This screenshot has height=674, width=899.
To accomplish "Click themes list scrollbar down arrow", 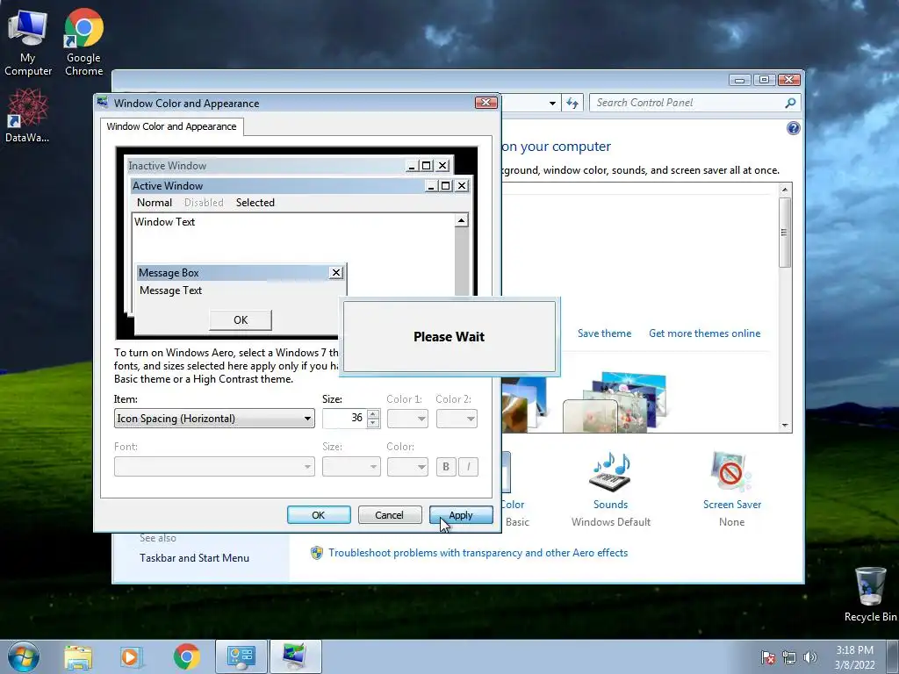I will point(785,426).
